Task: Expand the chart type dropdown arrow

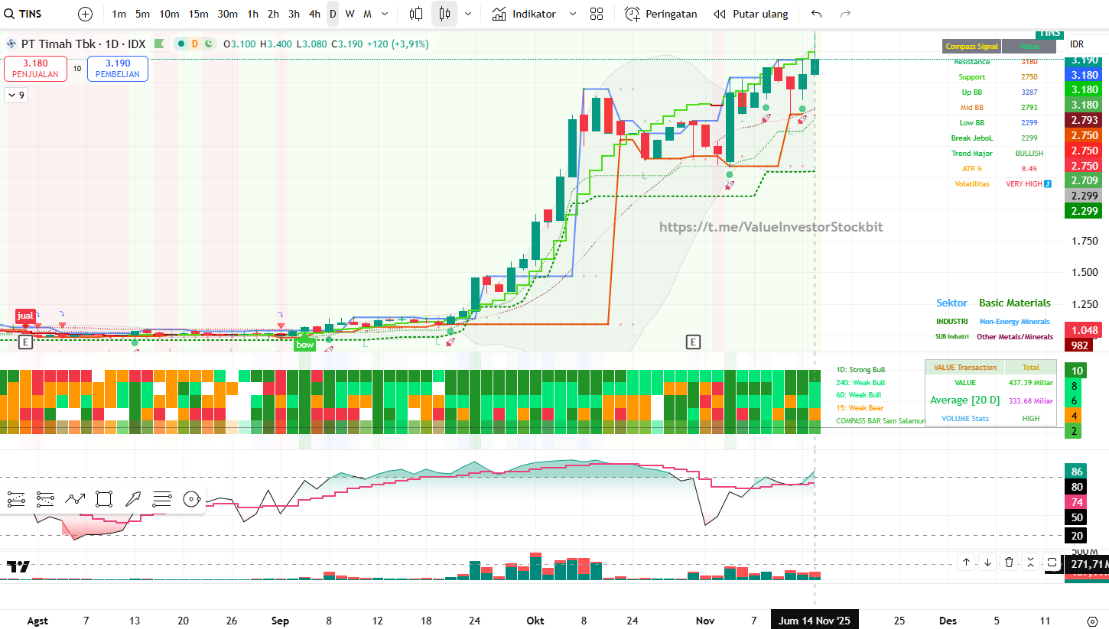Action: click(x=468, y=14)
